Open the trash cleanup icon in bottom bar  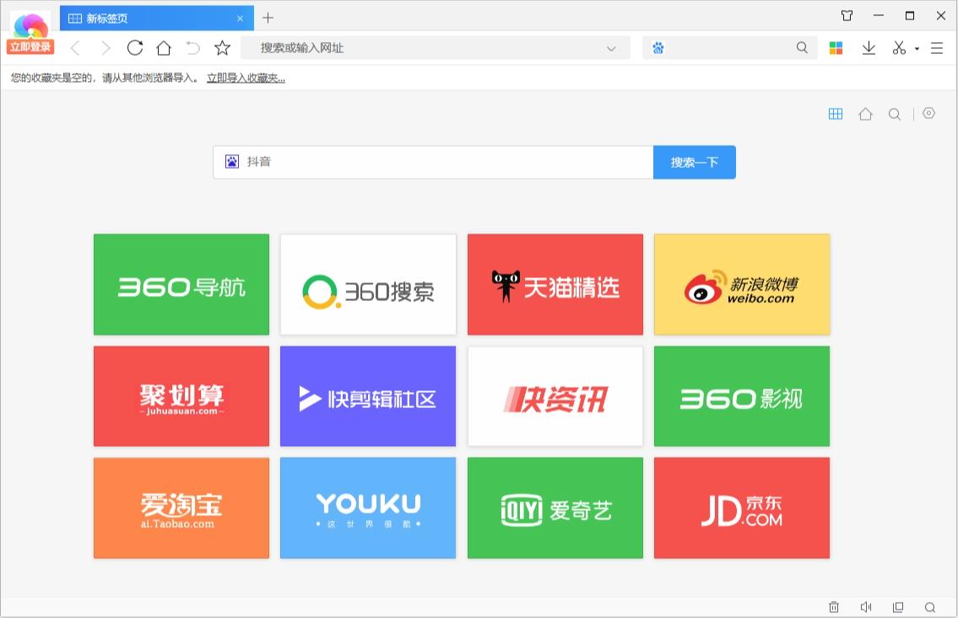tap(834, 607)
